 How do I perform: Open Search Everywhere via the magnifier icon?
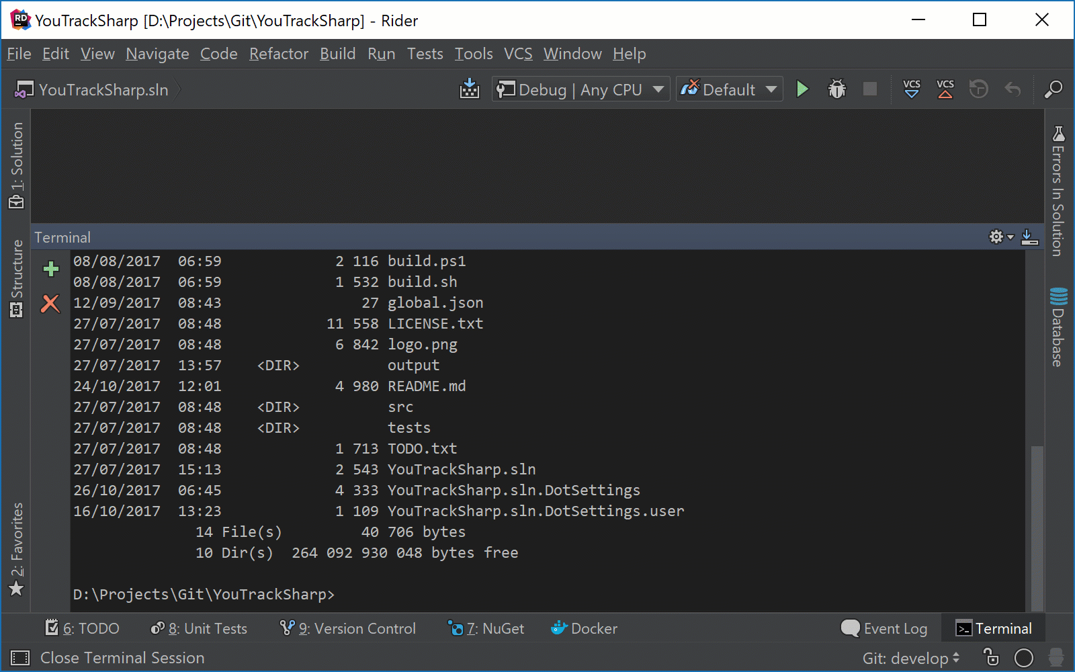pyautogui.click(x=1053, y=89)
